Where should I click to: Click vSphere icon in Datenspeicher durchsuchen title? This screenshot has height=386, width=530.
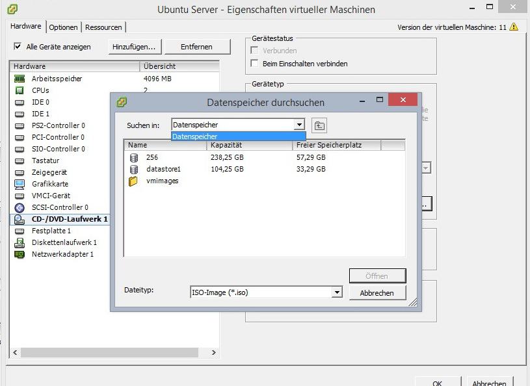122,101
